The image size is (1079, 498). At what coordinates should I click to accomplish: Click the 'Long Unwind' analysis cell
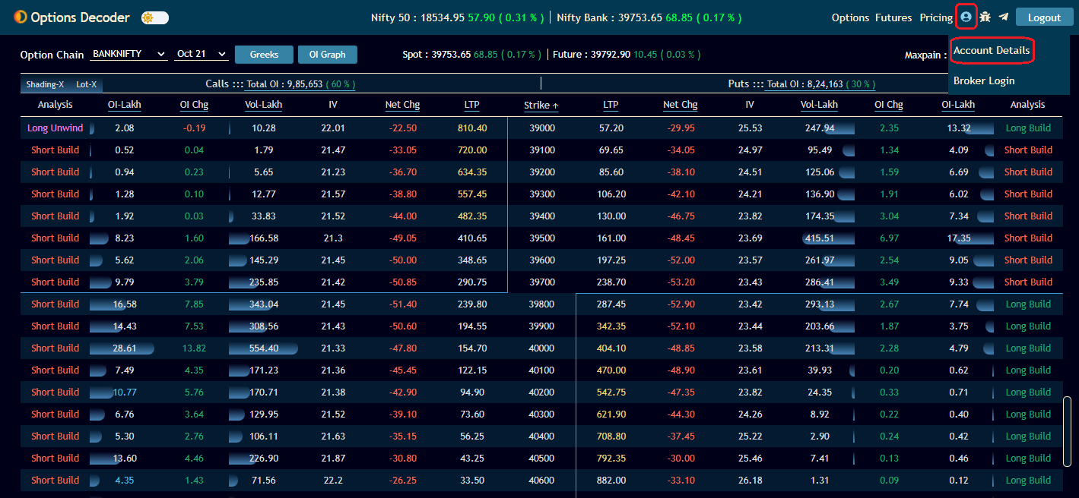coord(55,128)
